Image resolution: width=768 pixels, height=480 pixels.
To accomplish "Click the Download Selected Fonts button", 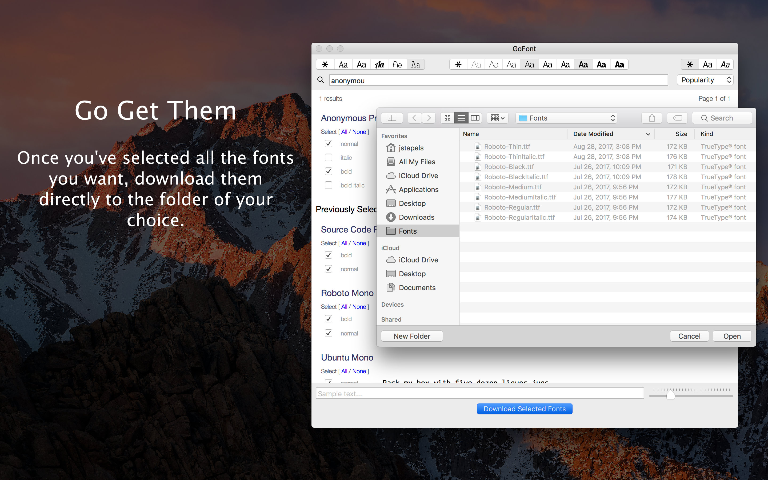I will pos(524,409).
